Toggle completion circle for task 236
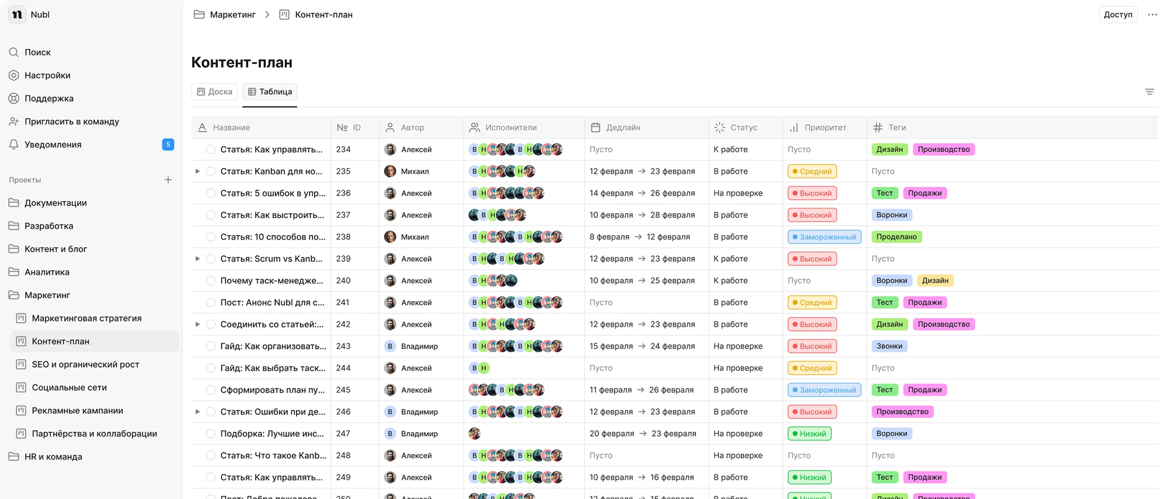The height and width of the screenshot is (499, 1167). pos(211,193)
